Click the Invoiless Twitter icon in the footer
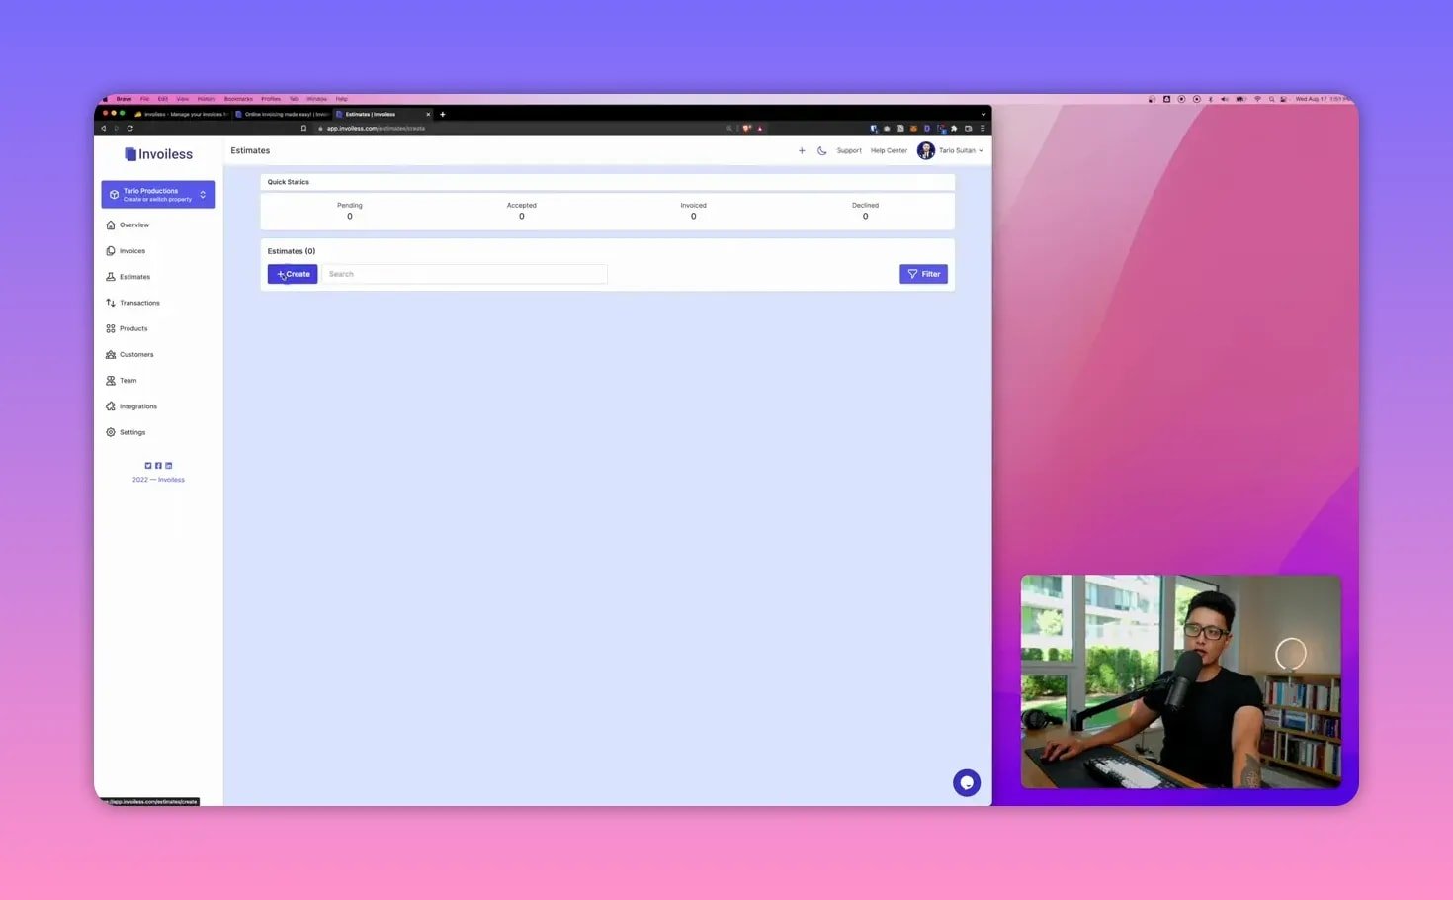The width and height of the screenshot is (1453, 900). coord(148,465)
